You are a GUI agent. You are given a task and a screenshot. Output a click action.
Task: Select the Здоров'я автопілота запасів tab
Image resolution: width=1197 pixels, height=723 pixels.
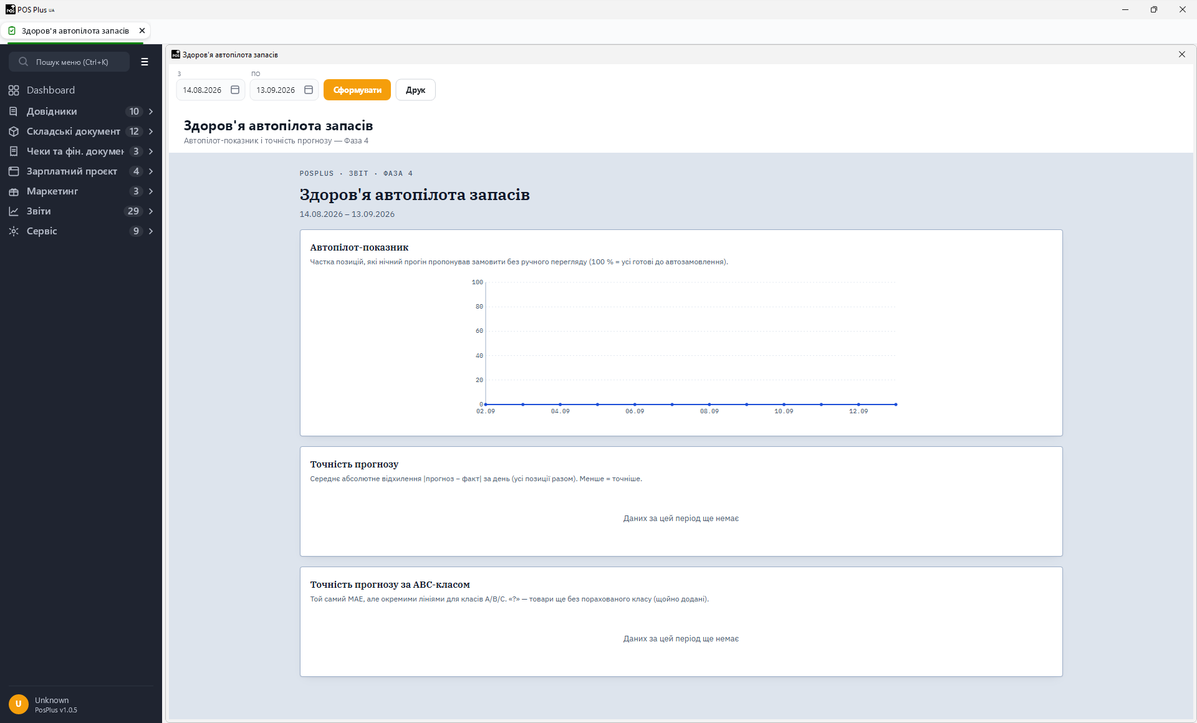click(75, 31)
